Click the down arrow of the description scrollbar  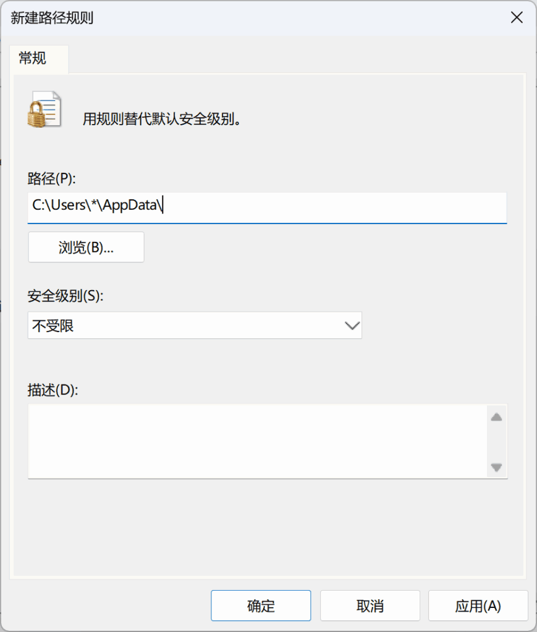[x=496, y=468]
